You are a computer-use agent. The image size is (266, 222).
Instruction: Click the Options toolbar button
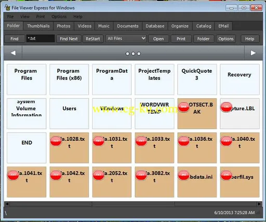tap(226, 38)
